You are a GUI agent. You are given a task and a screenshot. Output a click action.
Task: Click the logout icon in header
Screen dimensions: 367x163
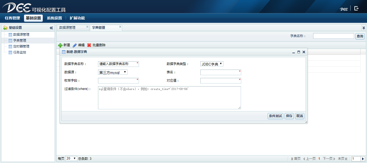tap(356, 8)
